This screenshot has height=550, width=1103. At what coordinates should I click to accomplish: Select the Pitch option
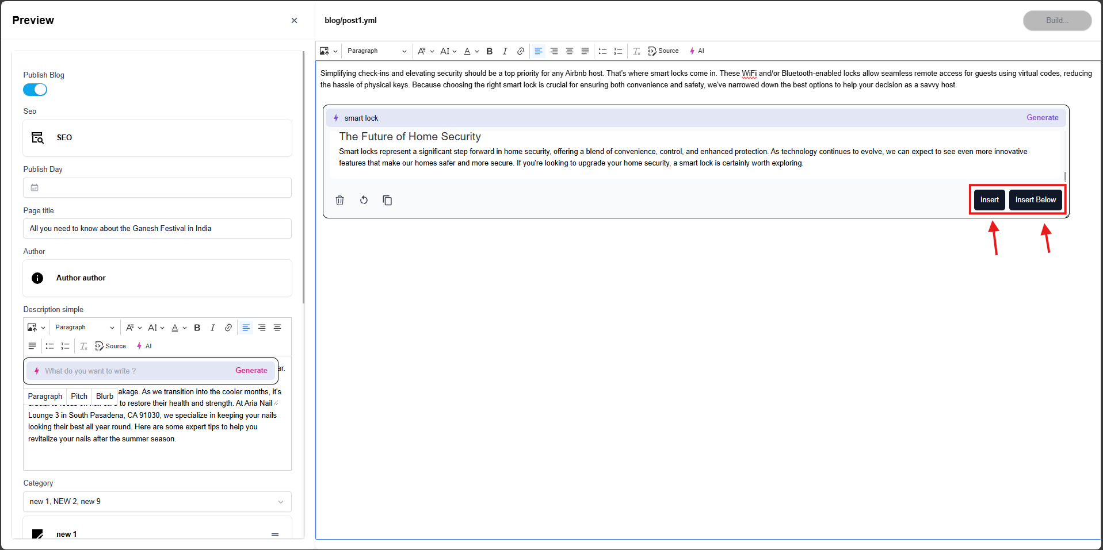(x=79, y=397)
